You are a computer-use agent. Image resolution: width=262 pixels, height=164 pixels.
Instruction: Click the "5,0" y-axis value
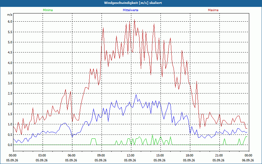(10, 42)
